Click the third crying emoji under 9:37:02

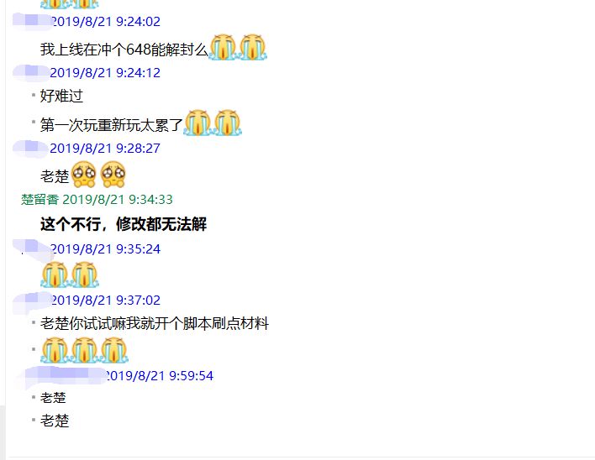point(113,351)
